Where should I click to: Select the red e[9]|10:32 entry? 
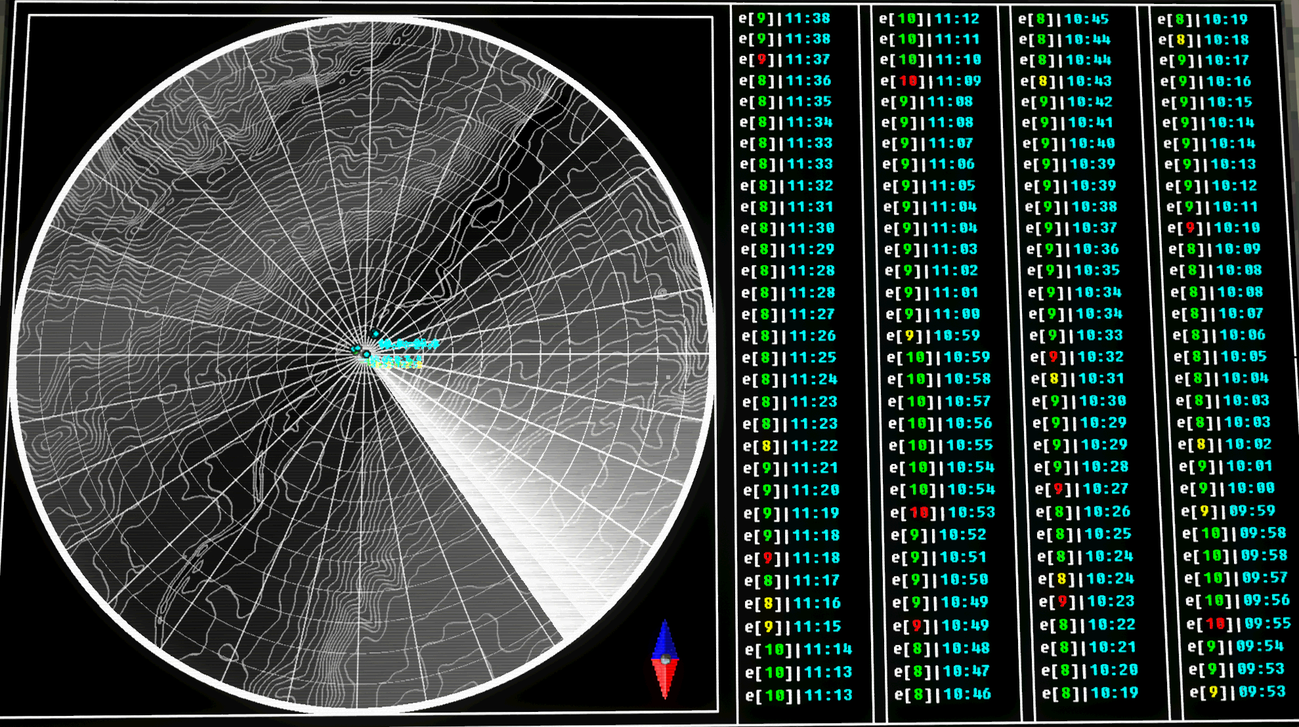pos(1076,357)
